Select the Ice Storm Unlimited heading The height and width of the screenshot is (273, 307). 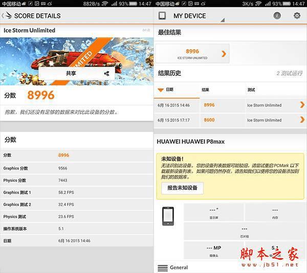click(29, 30)
